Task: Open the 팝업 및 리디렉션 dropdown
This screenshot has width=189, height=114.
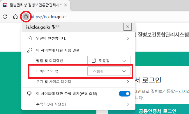Action: pos(109,61)
